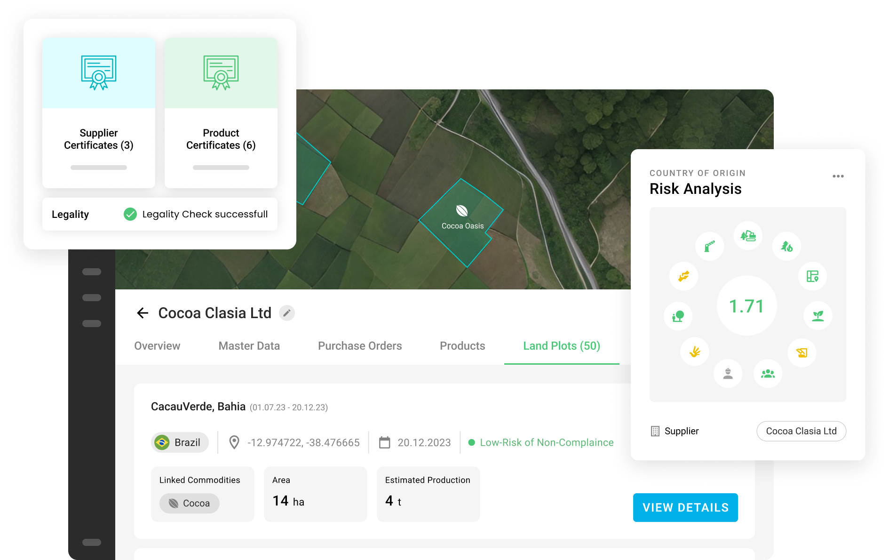889x560 pixels.
Task: Click the 1.71 risk score circle
Action: (746, 306)
